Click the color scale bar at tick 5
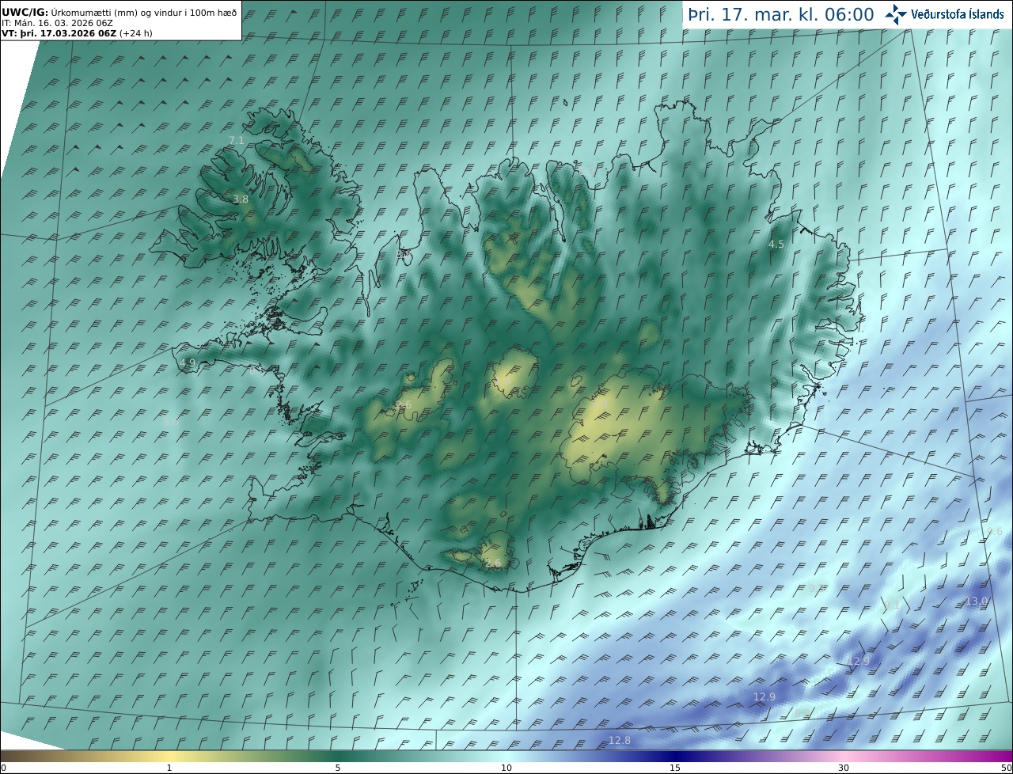The width and height of the screenshot is (1013, 774). click(338, 756)
